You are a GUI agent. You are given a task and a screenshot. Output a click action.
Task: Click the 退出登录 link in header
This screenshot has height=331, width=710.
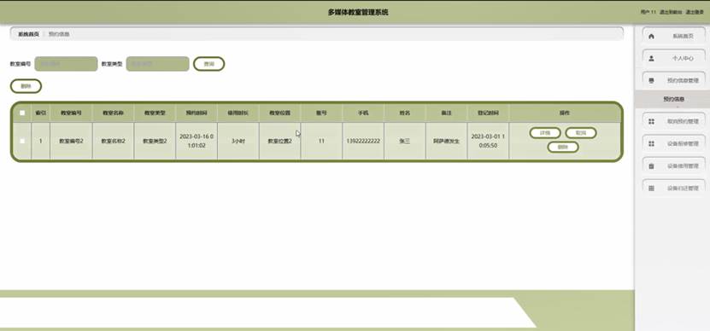pyautogui.click(x=695, y=12)
